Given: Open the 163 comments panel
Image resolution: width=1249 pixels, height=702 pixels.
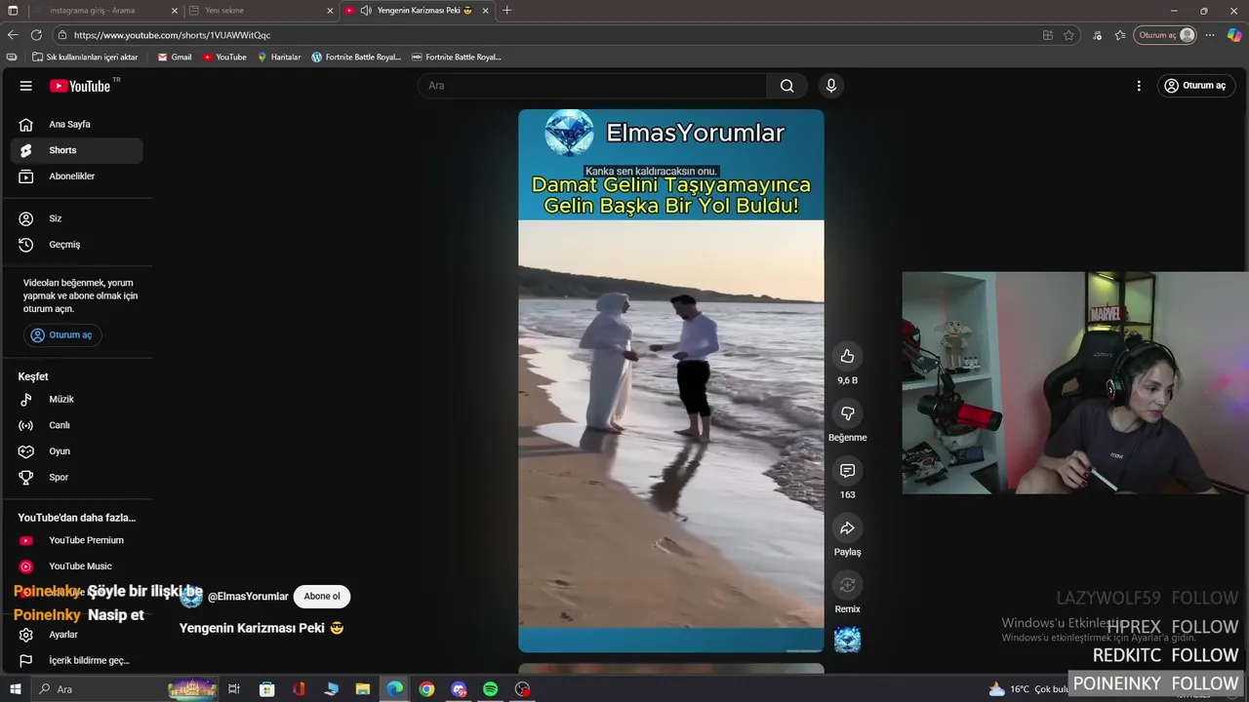Looking at the screenshot, I should (847, 471).
